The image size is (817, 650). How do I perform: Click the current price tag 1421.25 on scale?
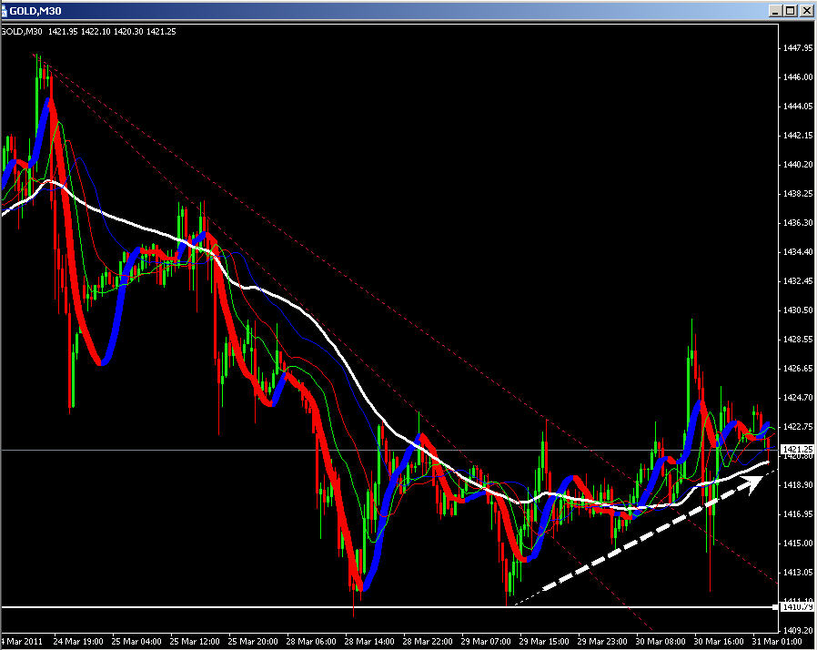(x=797, y=449)
